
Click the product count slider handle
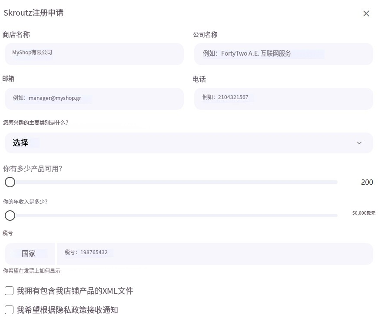(x=10, y=182)
